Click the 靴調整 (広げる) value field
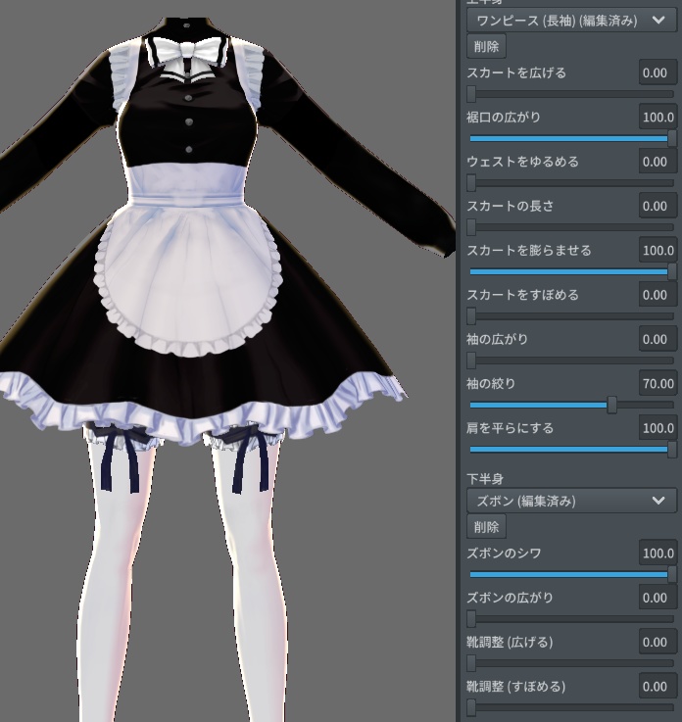Image resolution: width=682 pixels, height=722 pixels. point(658,642)
